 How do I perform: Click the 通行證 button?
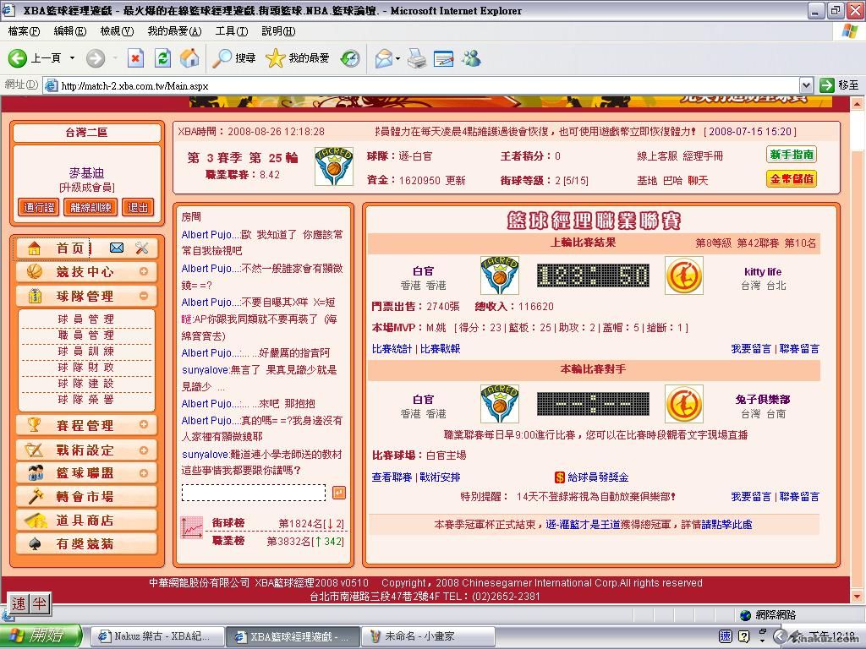pyautogui.click(x=39, y=208)
